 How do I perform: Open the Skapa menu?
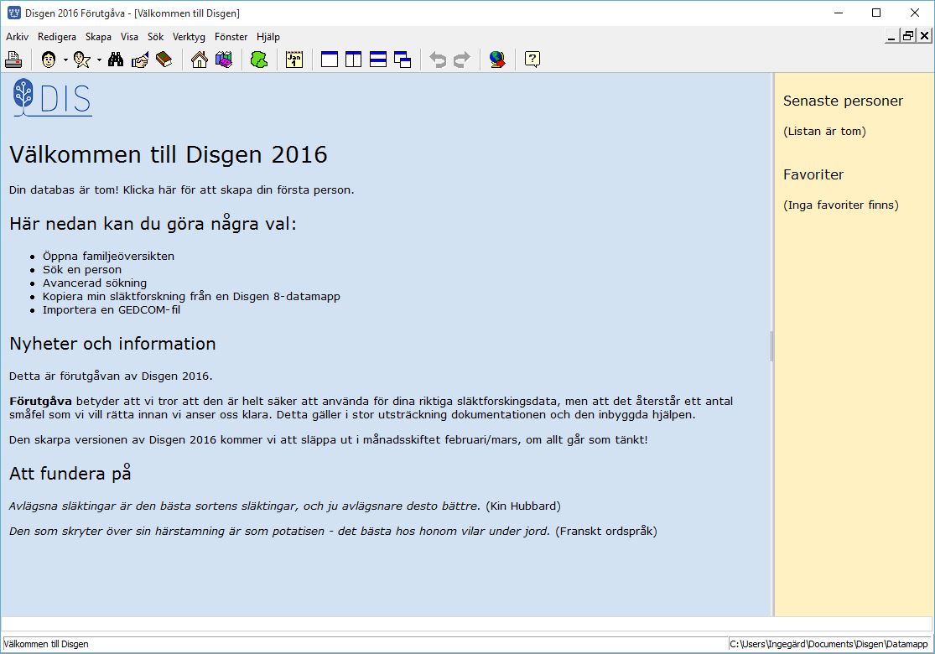tap(98, 37)
